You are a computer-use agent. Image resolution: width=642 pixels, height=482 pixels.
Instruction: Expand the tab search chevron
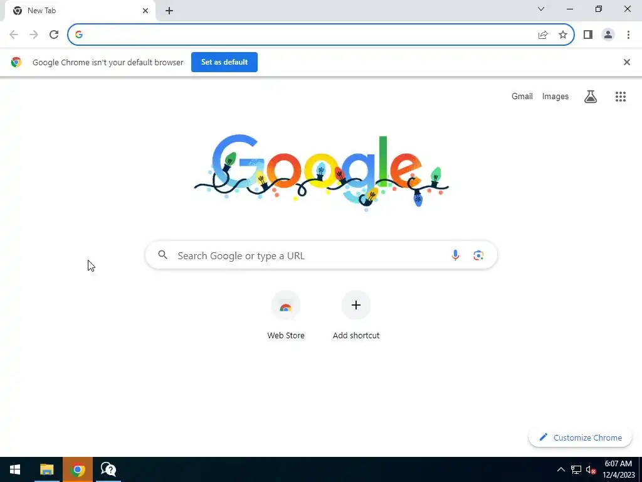541,9
